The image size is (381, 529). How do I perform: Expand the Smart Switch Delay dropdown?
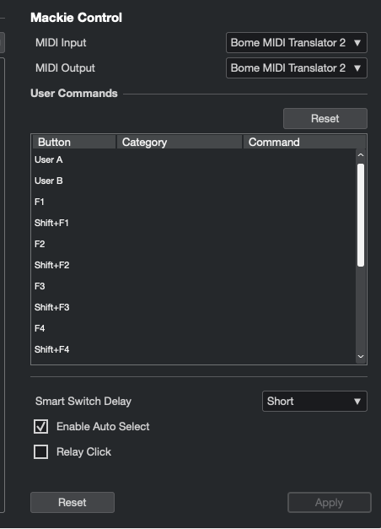coord(314,401)
